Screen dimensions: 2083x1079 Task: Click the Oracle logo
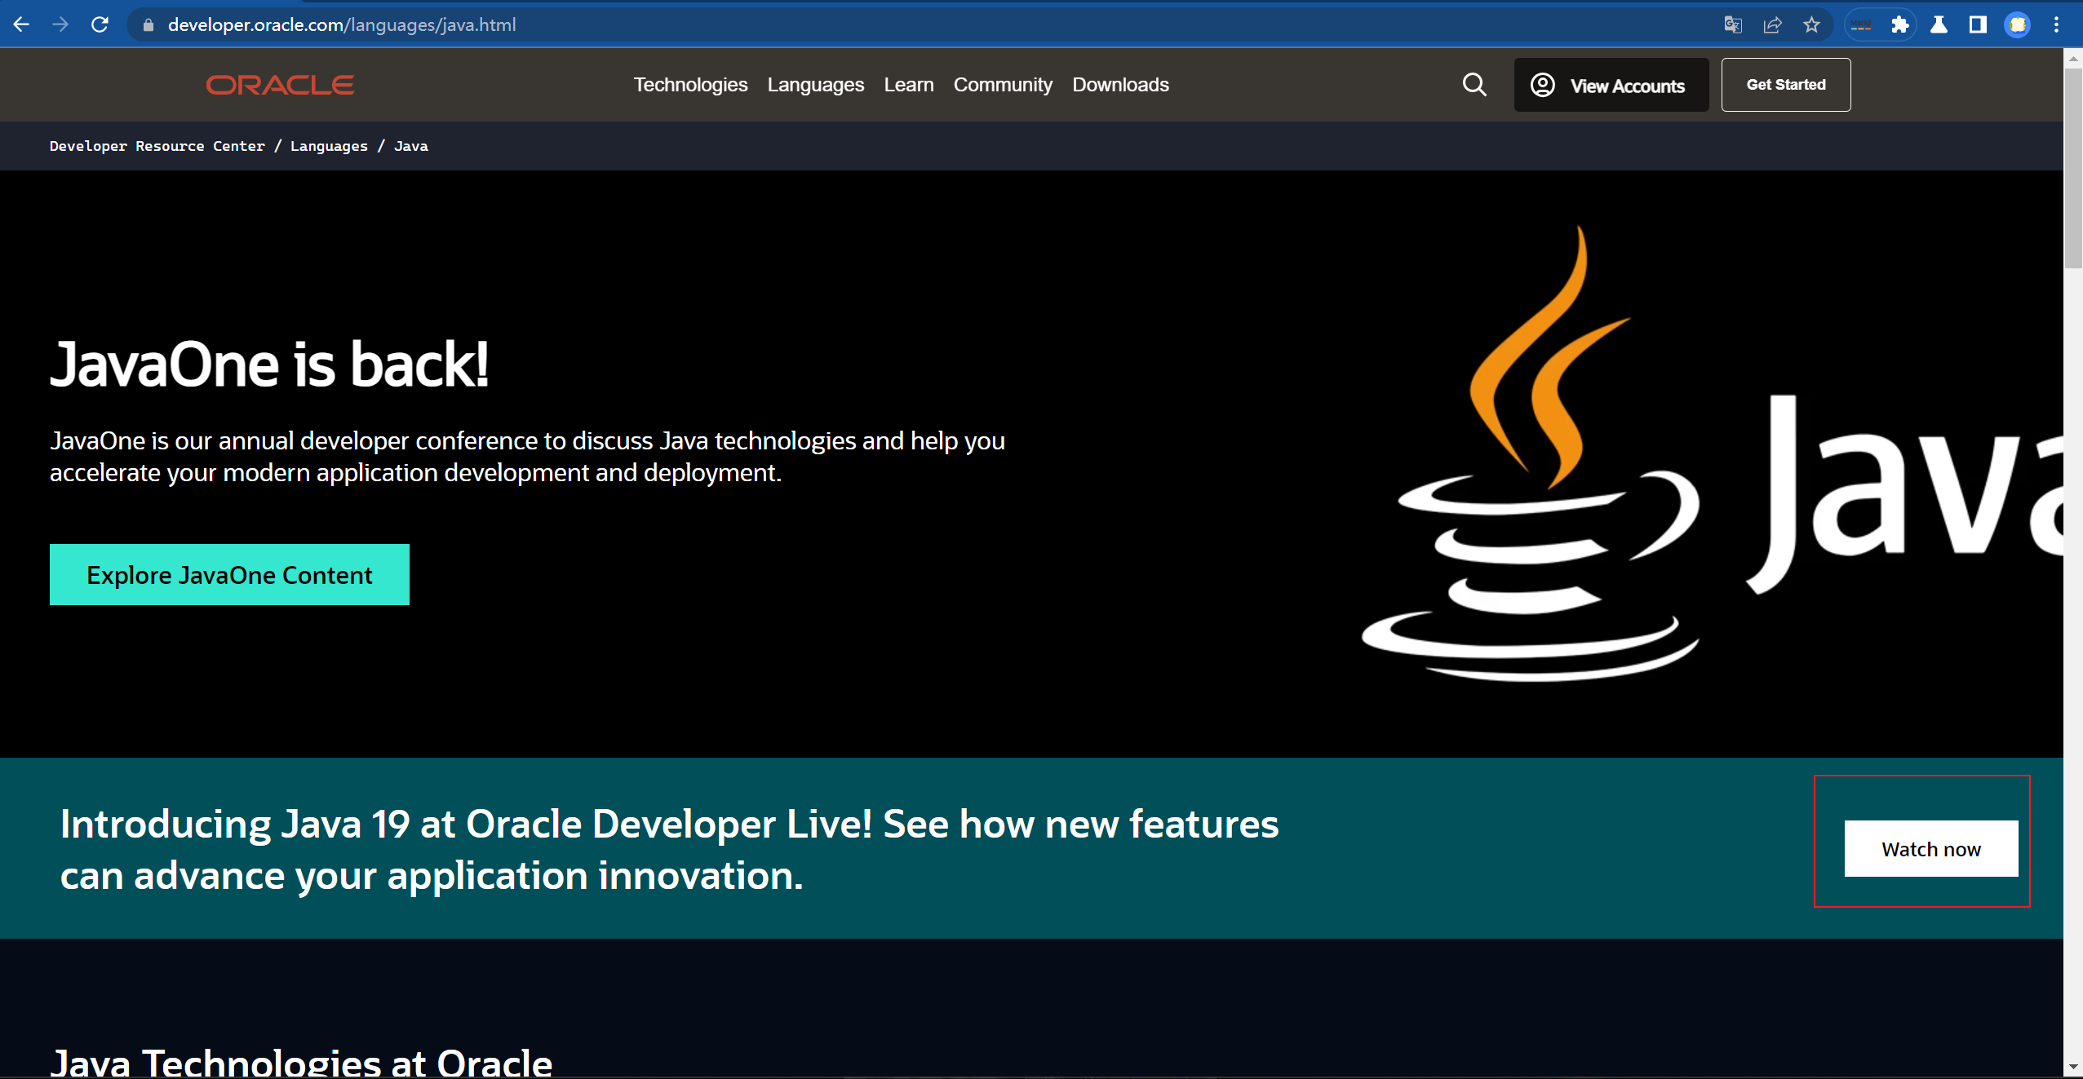pyautogui.click(x=280, y=85)
